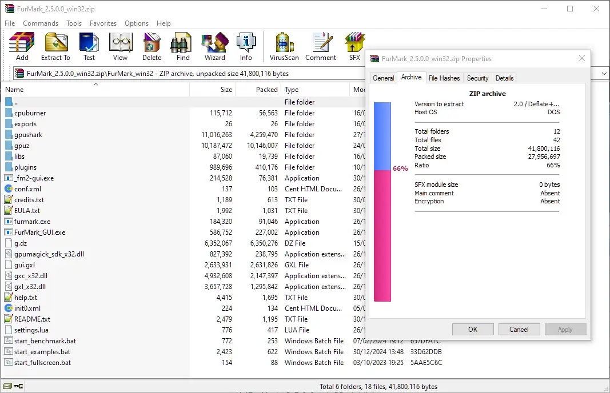Click the 66% compression ratio bar

pyautogui.click(x=382, y=202)
